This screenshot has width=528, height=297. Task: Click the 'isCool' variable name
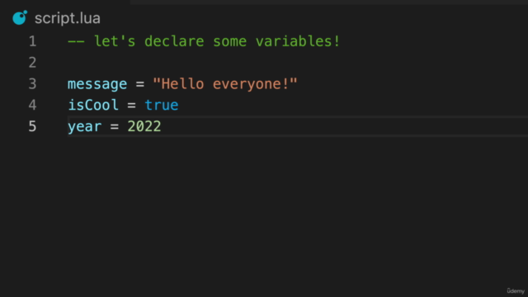[93, 105]
